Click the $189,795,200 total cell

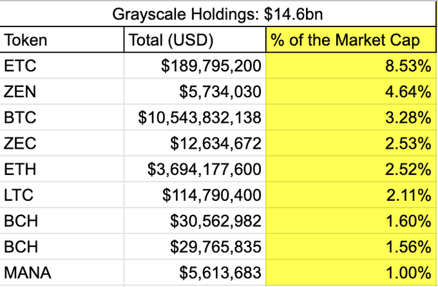pos(195,66)
